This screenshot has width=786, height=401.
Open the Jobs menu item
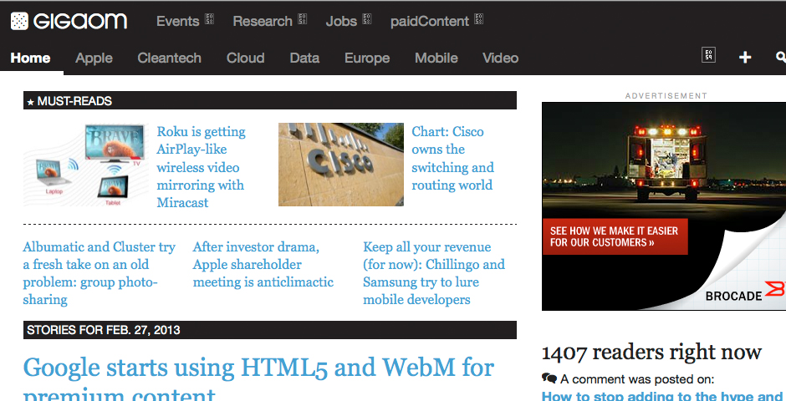pyautogui.click(x=341, y=21)
